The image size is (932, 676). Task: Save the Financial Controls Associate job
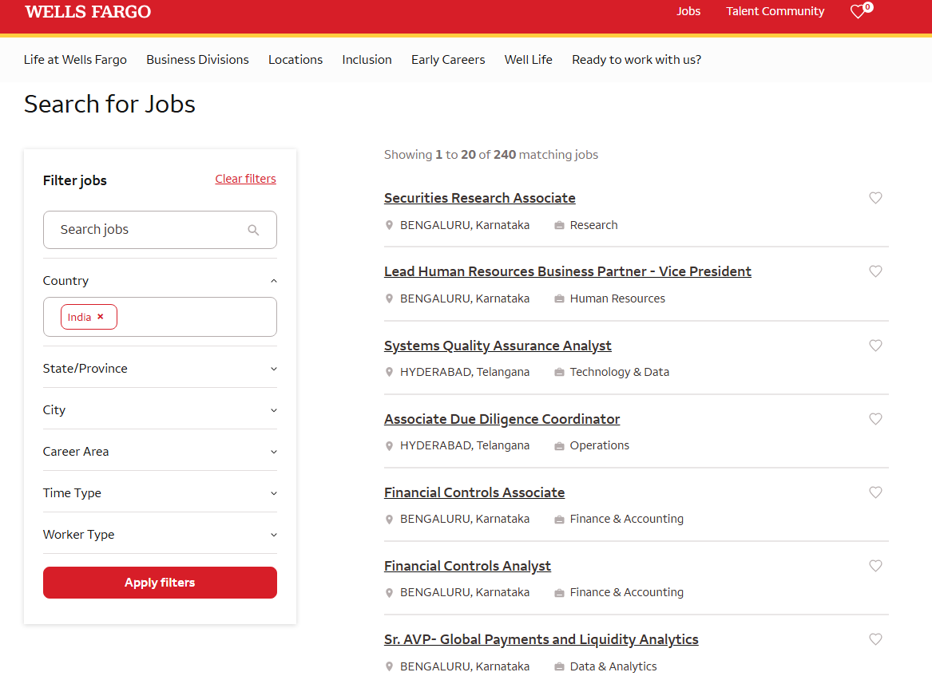(x=875, y=492)
